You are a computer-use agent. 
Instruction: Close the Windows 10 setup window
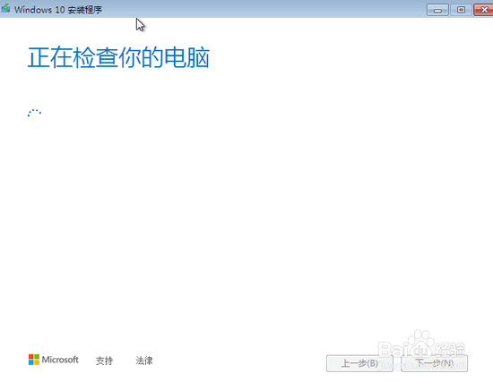pyautogui.click(x=483, y=10)
